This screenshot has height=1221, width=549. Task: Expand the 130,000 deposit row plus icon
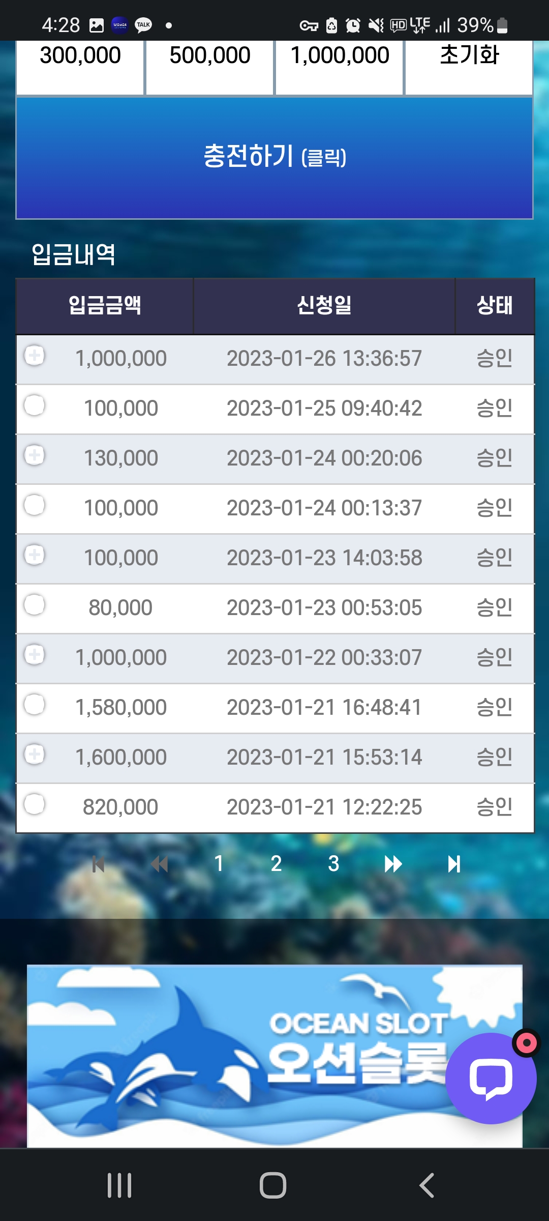coord(35,455)
